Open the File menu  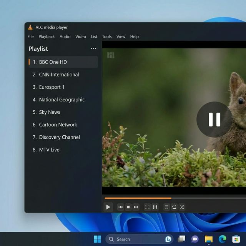click(30, 37)
